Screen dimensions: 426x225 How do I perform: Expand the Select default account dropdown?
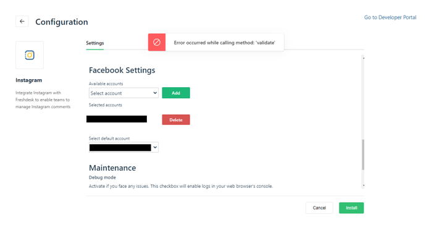pyautogui.click(x=123, y=148)
